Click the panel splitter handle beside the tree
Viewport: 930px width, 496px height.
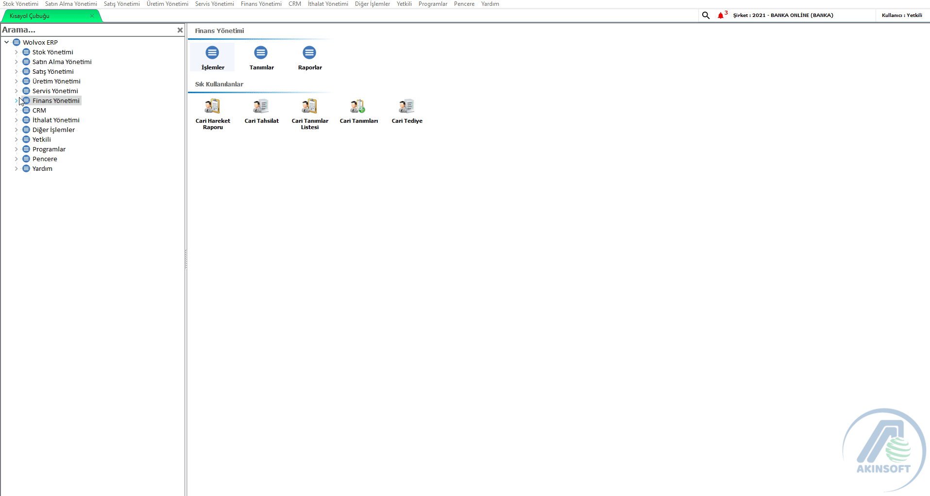[x=186, y=259]
